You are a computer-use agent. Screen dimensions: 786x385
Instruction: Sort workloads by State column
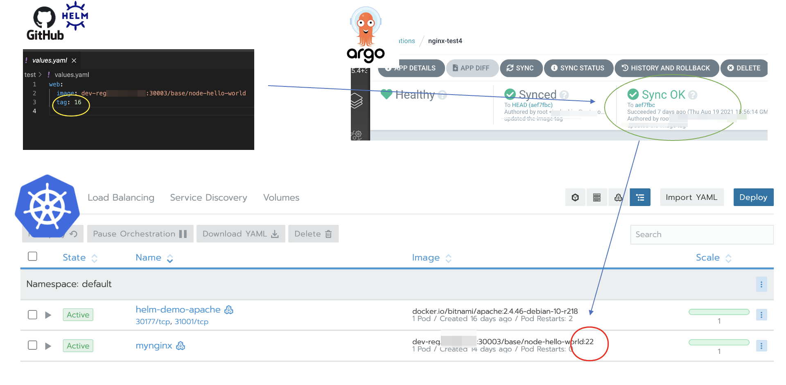tap(80, 258)
